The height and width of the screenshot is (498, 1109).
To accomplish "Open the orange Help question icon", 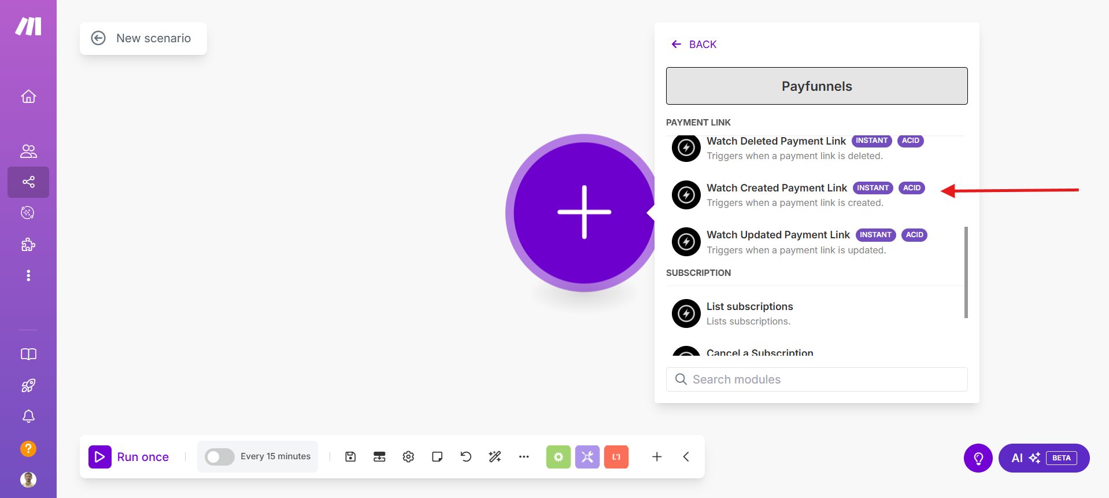I will click(x=28, y=449).
